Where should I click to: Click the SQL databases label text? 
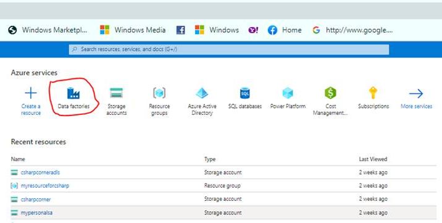pyautogui.click(x=245, y=106)
